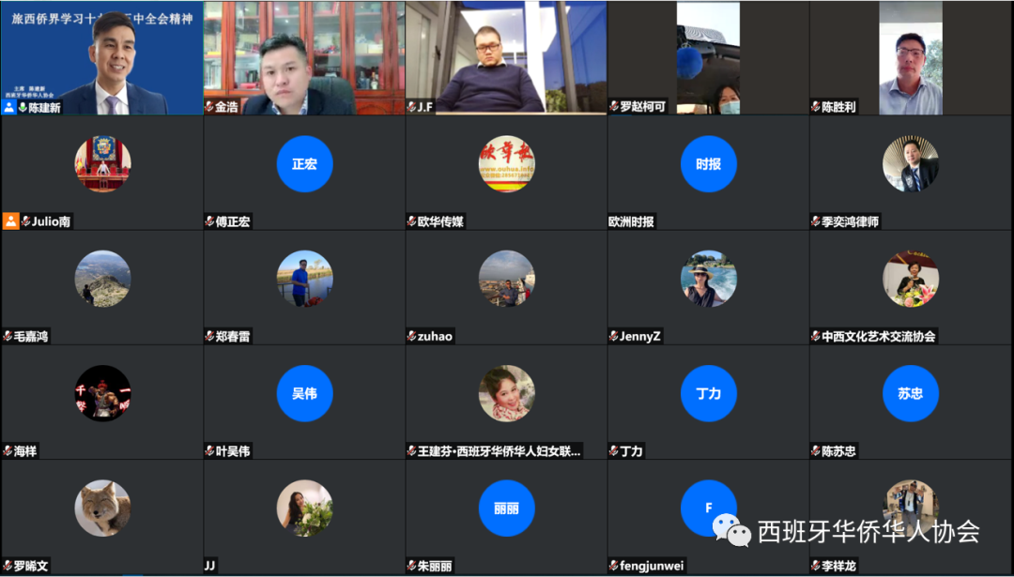The height and width of the screenshot is (577, 1014).
Task: Click the muted microphone icon beside 金浩
Action: (209, 107)
